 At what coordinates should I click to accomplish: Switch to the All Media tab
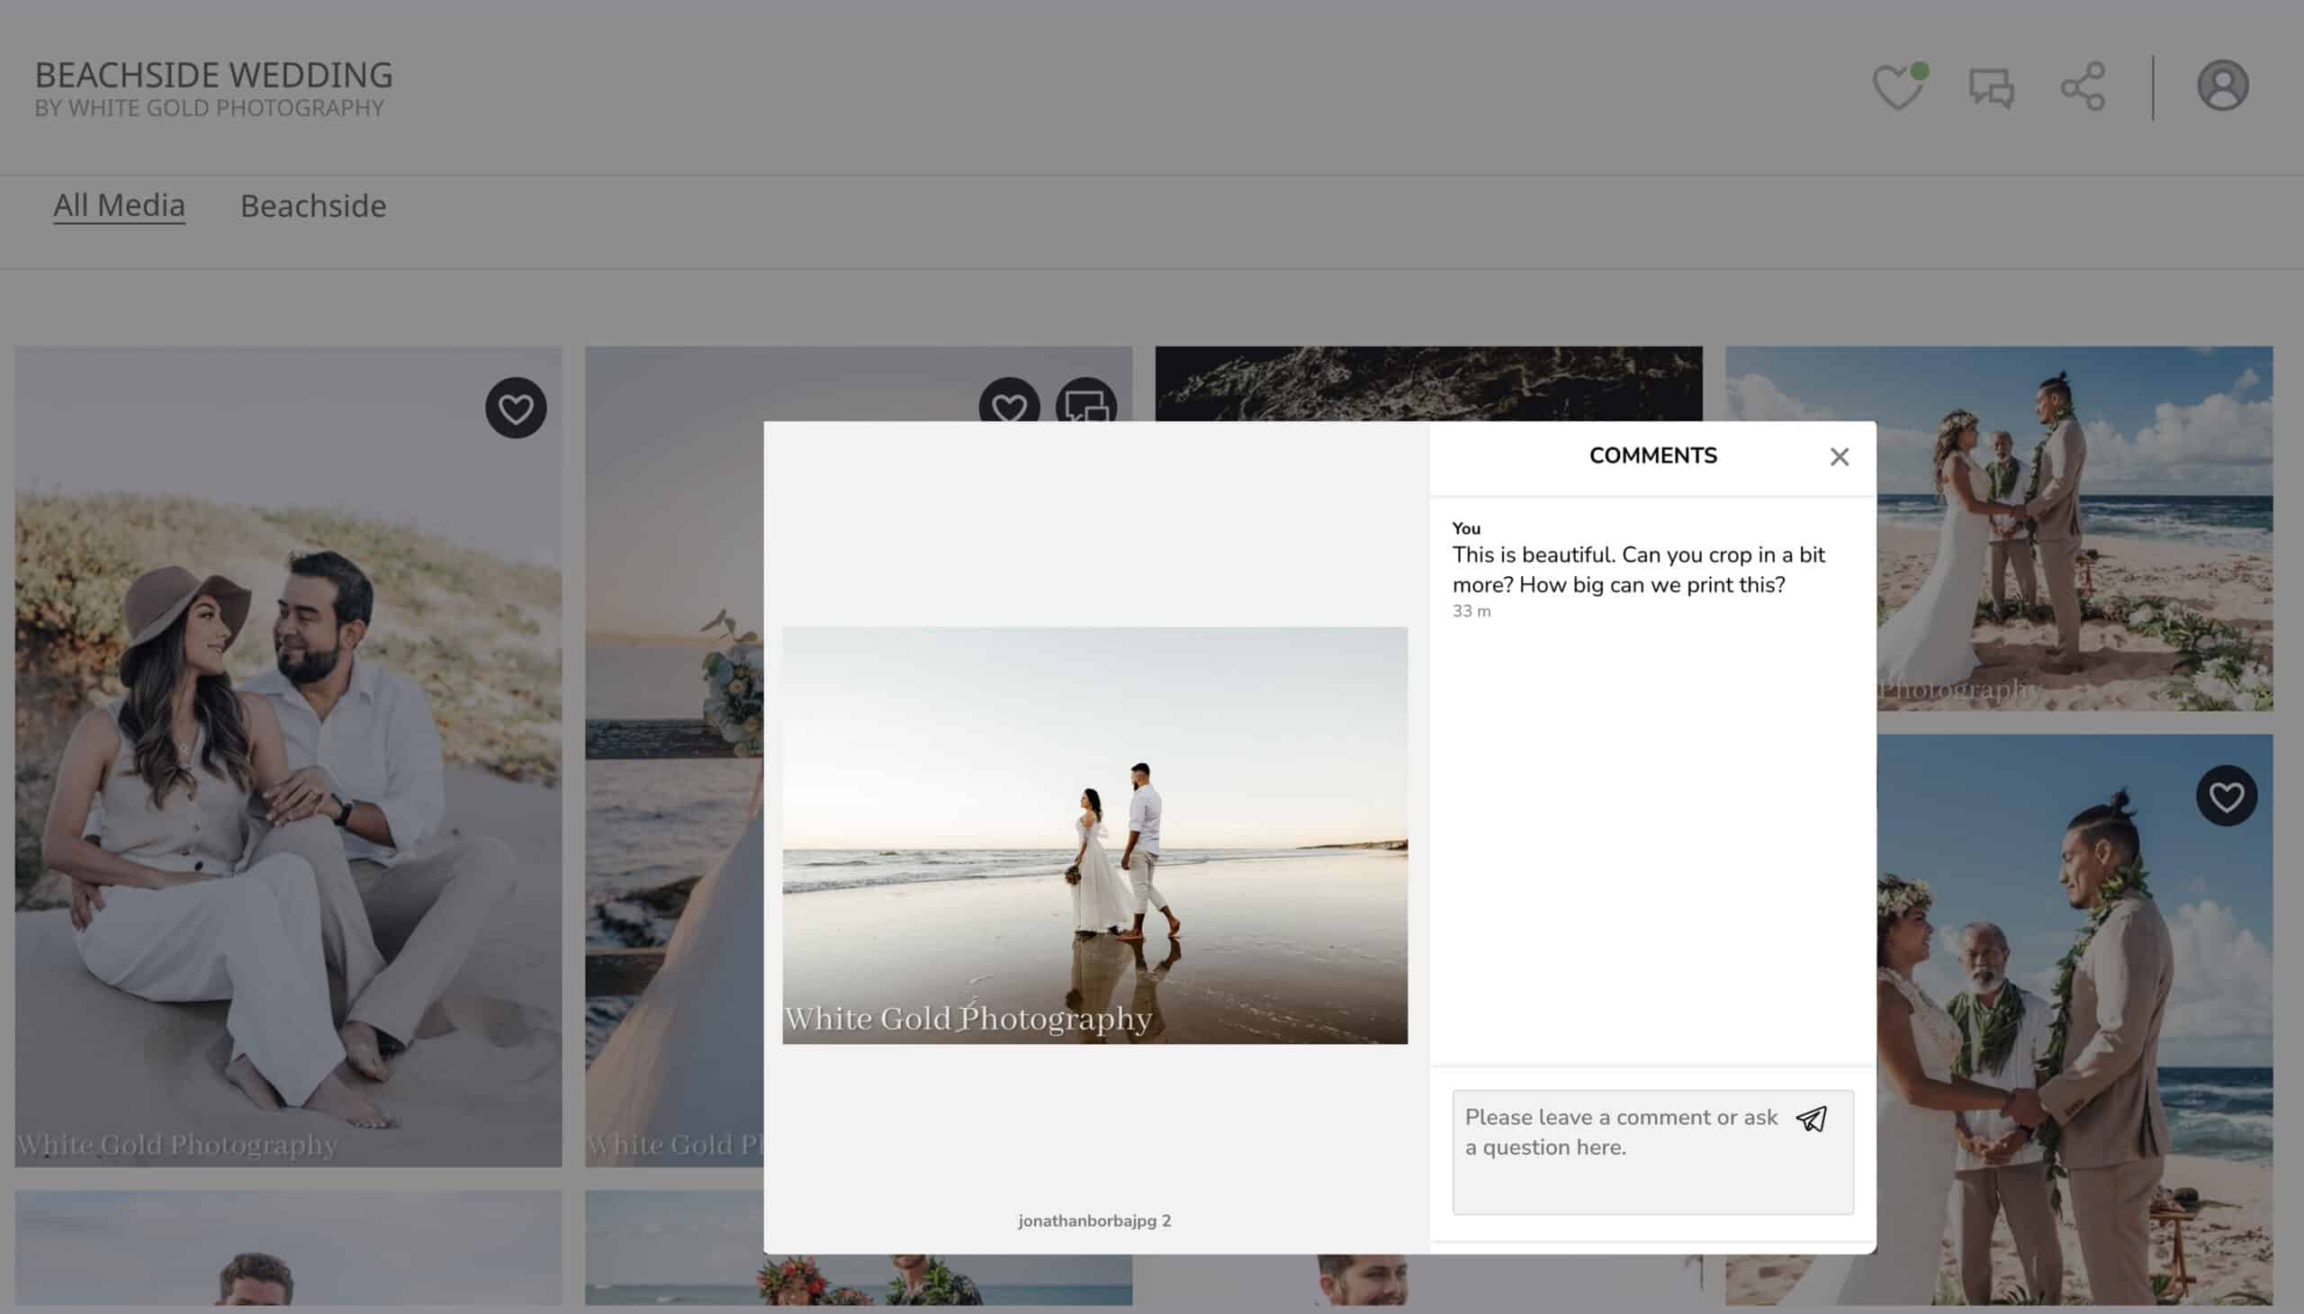tap(119, 205)
